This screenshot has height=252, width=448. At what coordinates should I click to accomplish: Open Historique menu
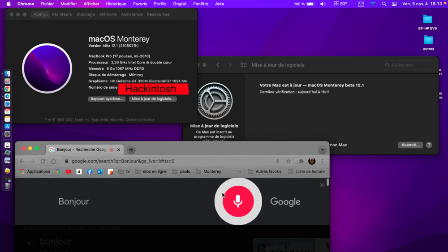[x=116, y=4]
